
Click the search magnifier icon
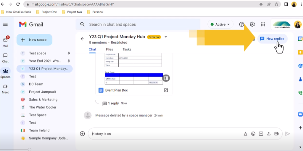coord(83,24)
